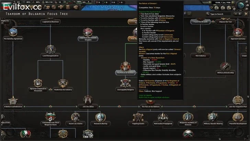The image size is (250, 141).
Task: Open the Production menu gear icon
Action: tap(54, 7)
